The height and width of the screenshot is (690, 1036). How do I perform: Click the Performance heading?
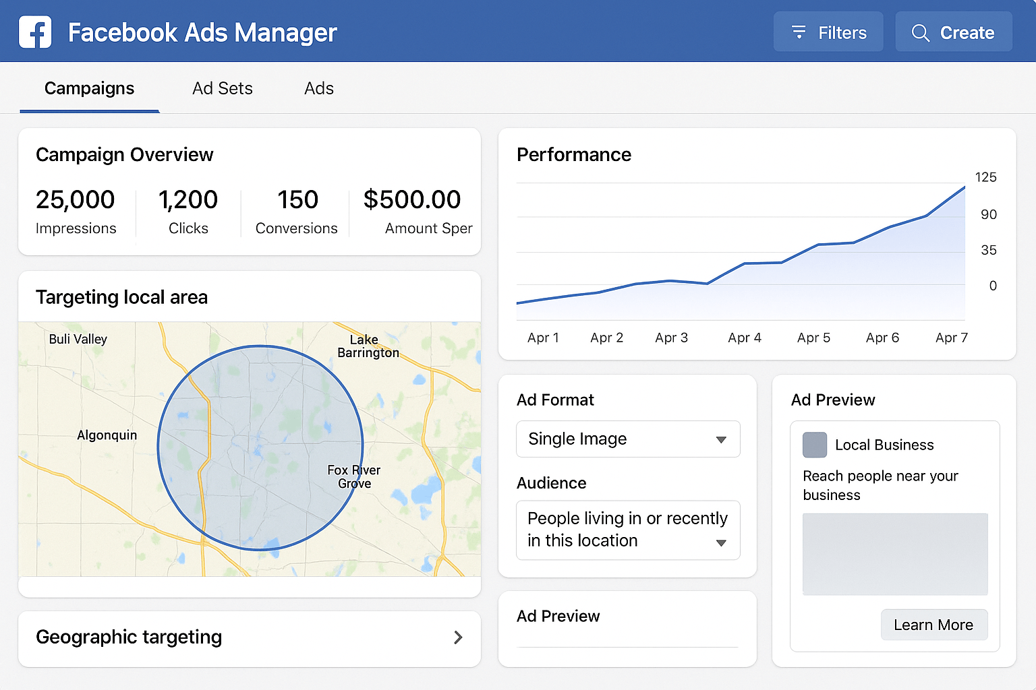[x=574, y=154]
